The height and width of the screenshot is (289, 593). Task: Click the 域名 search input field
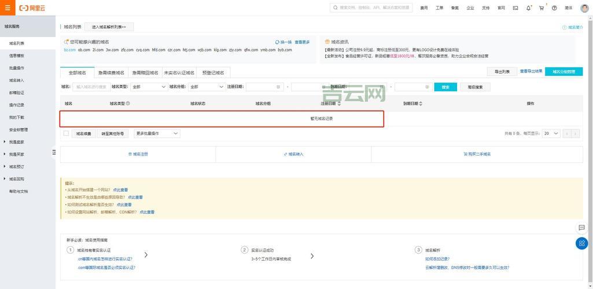pyautogui.click(x=91, y=87)
